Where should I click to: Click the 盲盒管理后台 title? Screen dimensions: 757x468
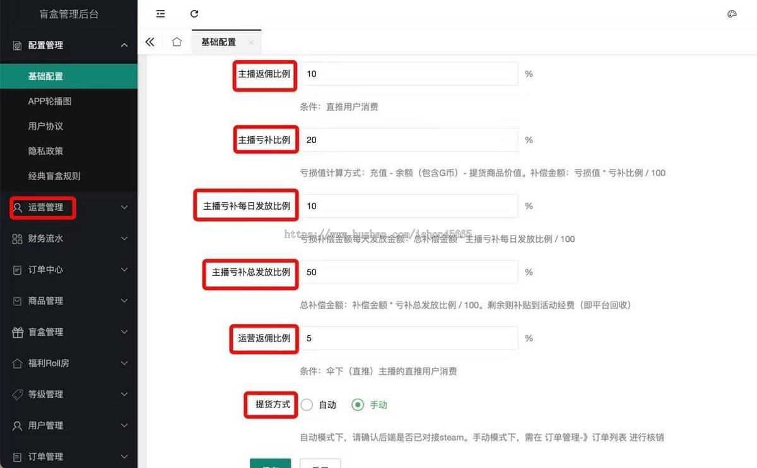coord(69,14)
